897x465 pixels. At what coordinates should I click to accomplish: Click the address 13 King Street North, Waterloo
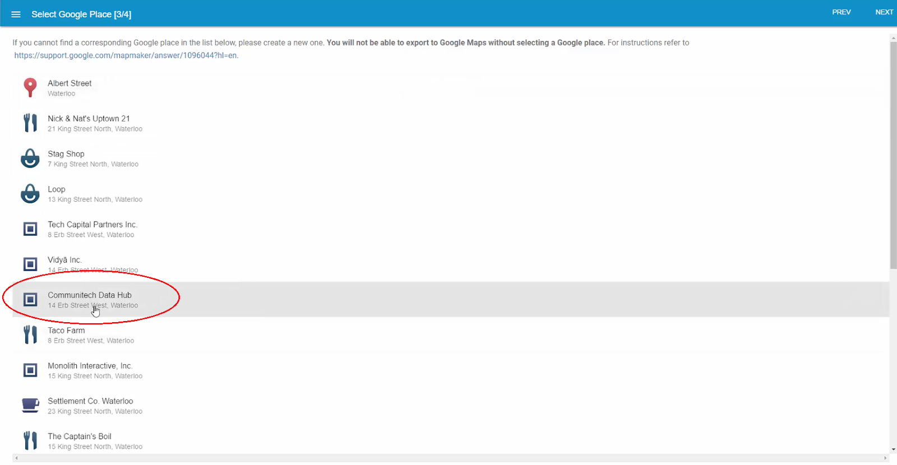(95, 199)
